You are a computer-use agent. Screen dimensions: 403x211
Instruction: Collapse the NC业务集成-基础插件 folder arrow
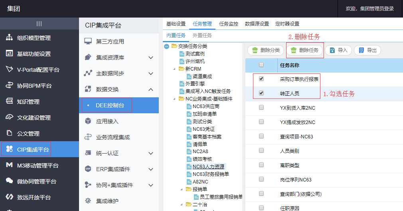coord(174,99)
